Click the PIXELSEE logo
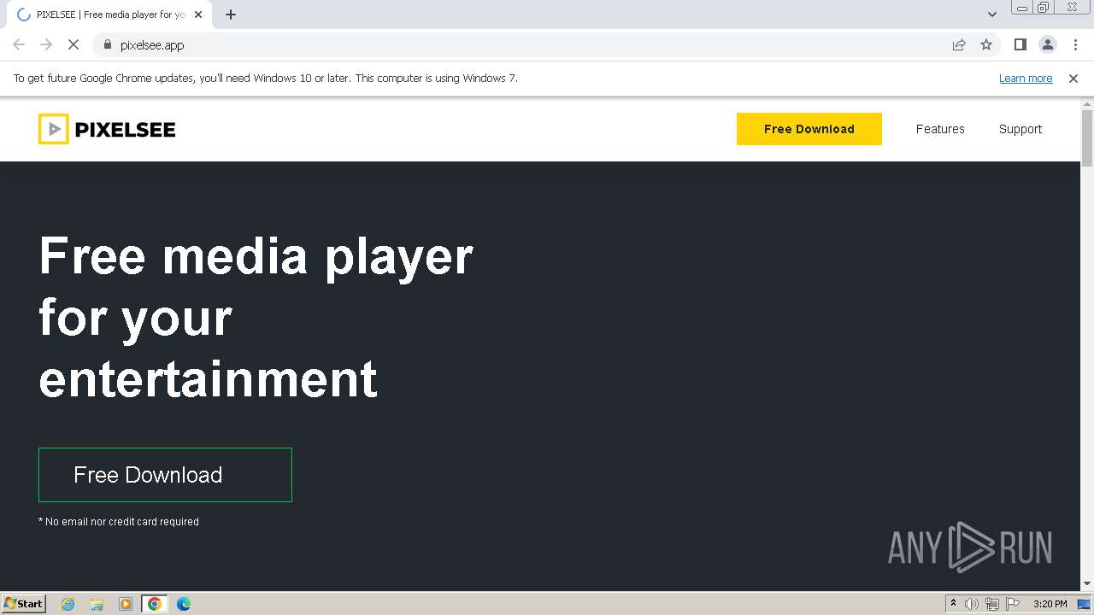Viewport: 1094px width, 615px height. click(107, 129)
